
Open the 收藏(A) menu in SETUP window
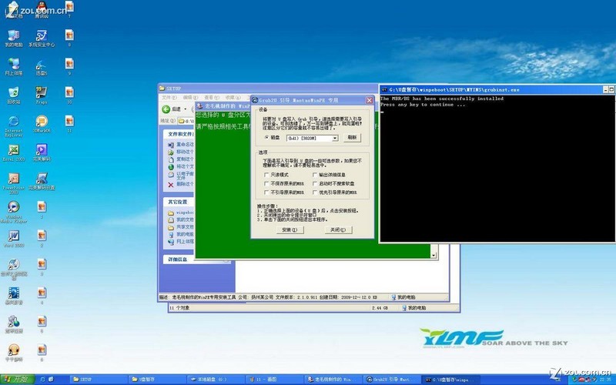tap(233, 98)
